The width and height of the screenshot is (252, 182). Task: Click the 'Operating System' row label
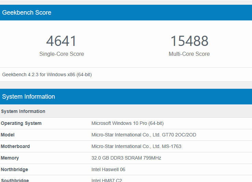[21, 123]
